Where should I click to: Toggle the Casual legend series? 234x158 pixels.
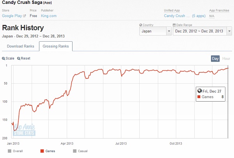coord(80,151)
